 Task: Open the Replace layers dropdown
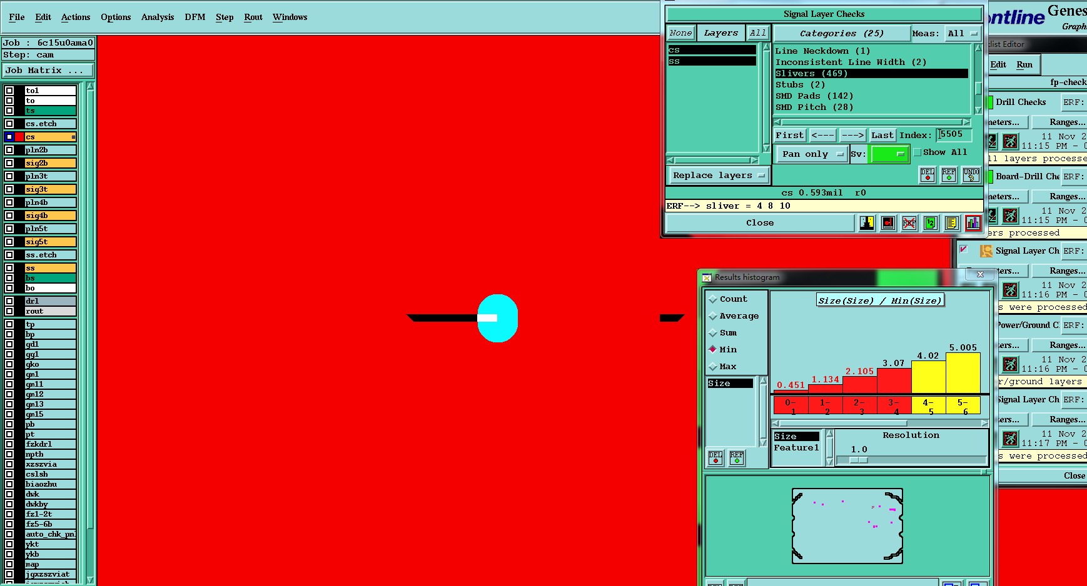(x=719, y=176)
